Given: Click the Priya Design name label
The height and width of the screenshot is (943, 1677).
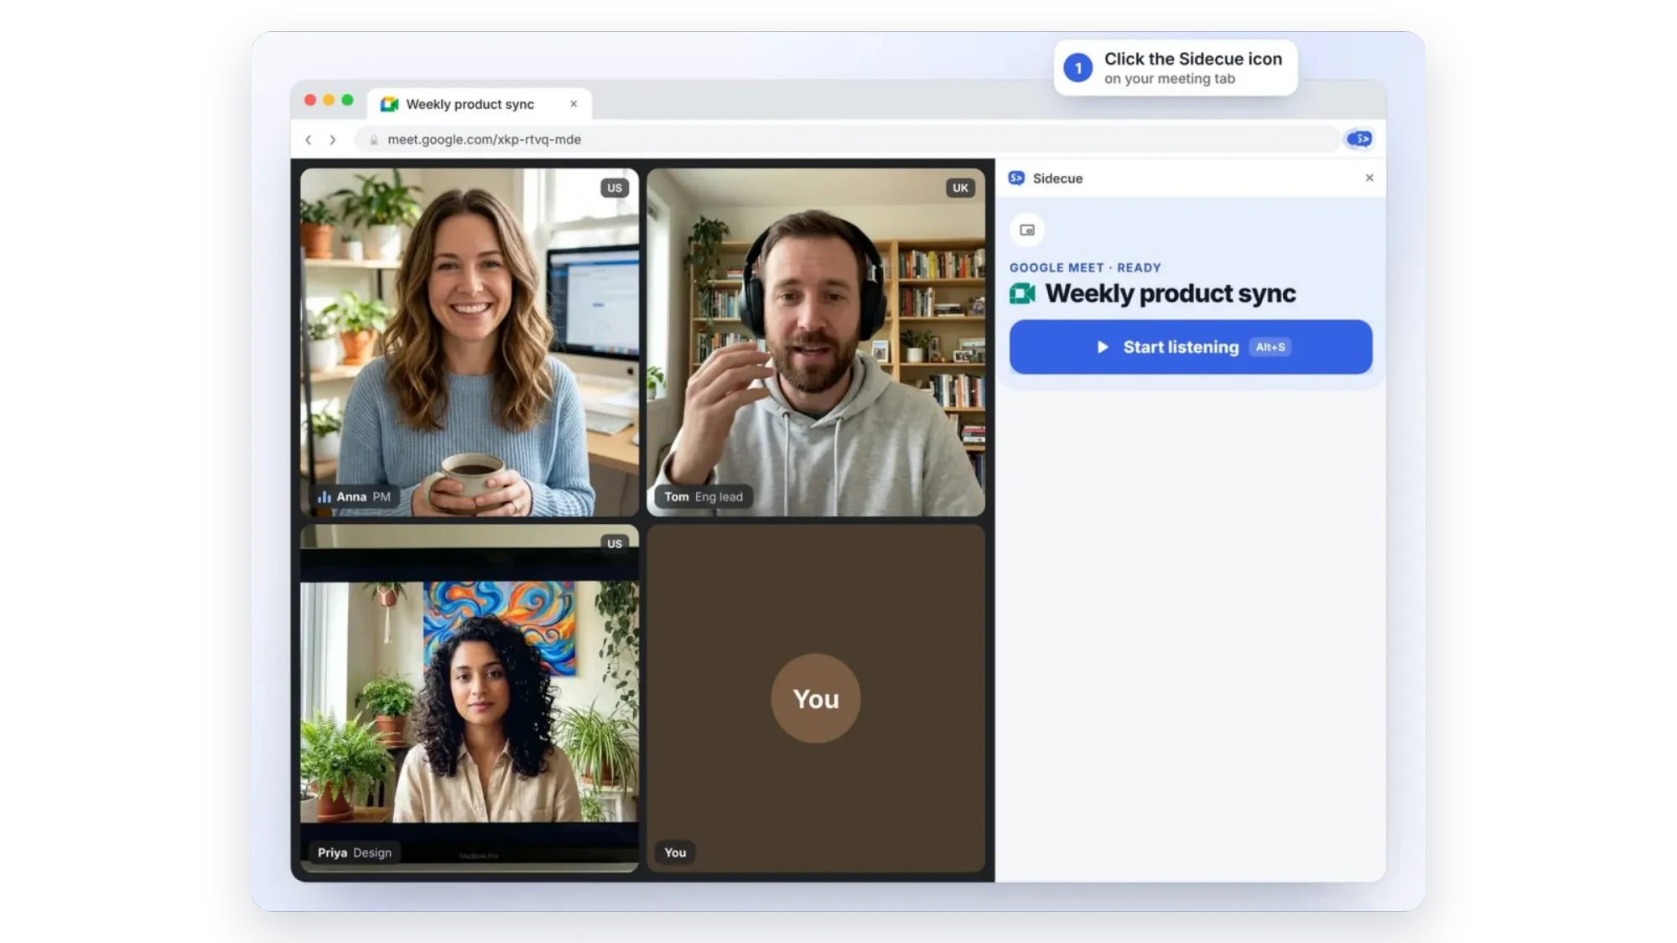Looking at the screenshot, I should coord(355,852).
